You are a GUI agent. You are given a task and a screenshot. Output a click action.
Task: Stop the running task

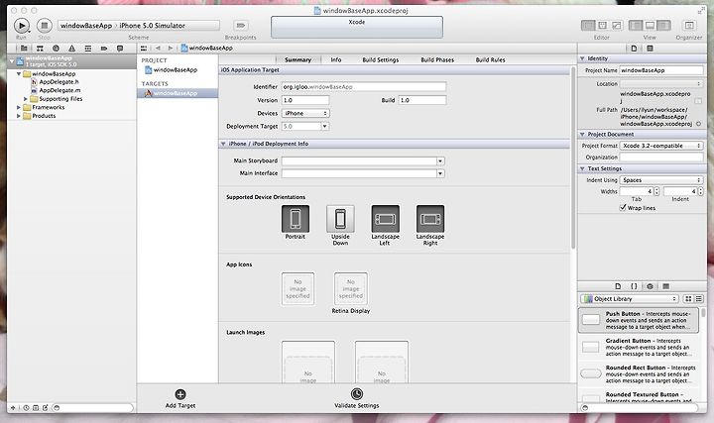pyautogui.click(x=45, y=26)
